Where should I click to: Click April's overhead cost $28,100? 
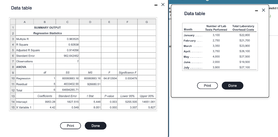(245, 51)
